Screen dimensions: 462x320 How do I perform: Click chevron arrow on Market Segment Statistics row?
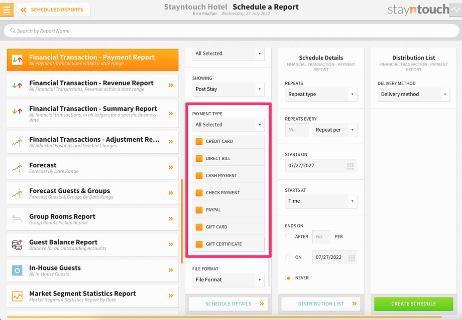pyautogui.click(x=171, y=296)
